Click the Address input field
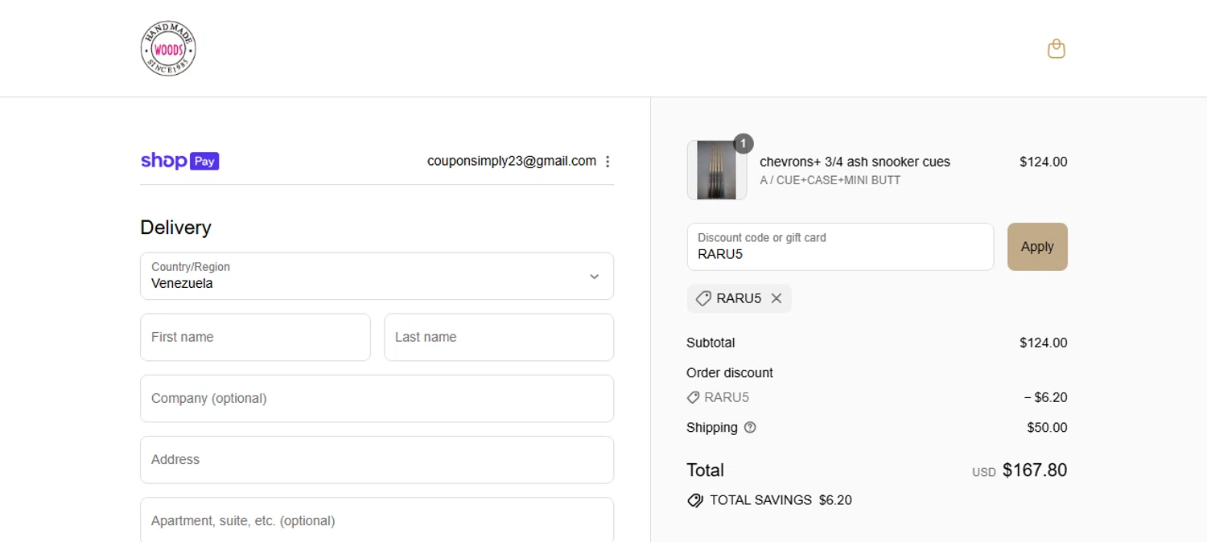The width and height of the screenshot is (1207, 542). (x=377, y=459)
